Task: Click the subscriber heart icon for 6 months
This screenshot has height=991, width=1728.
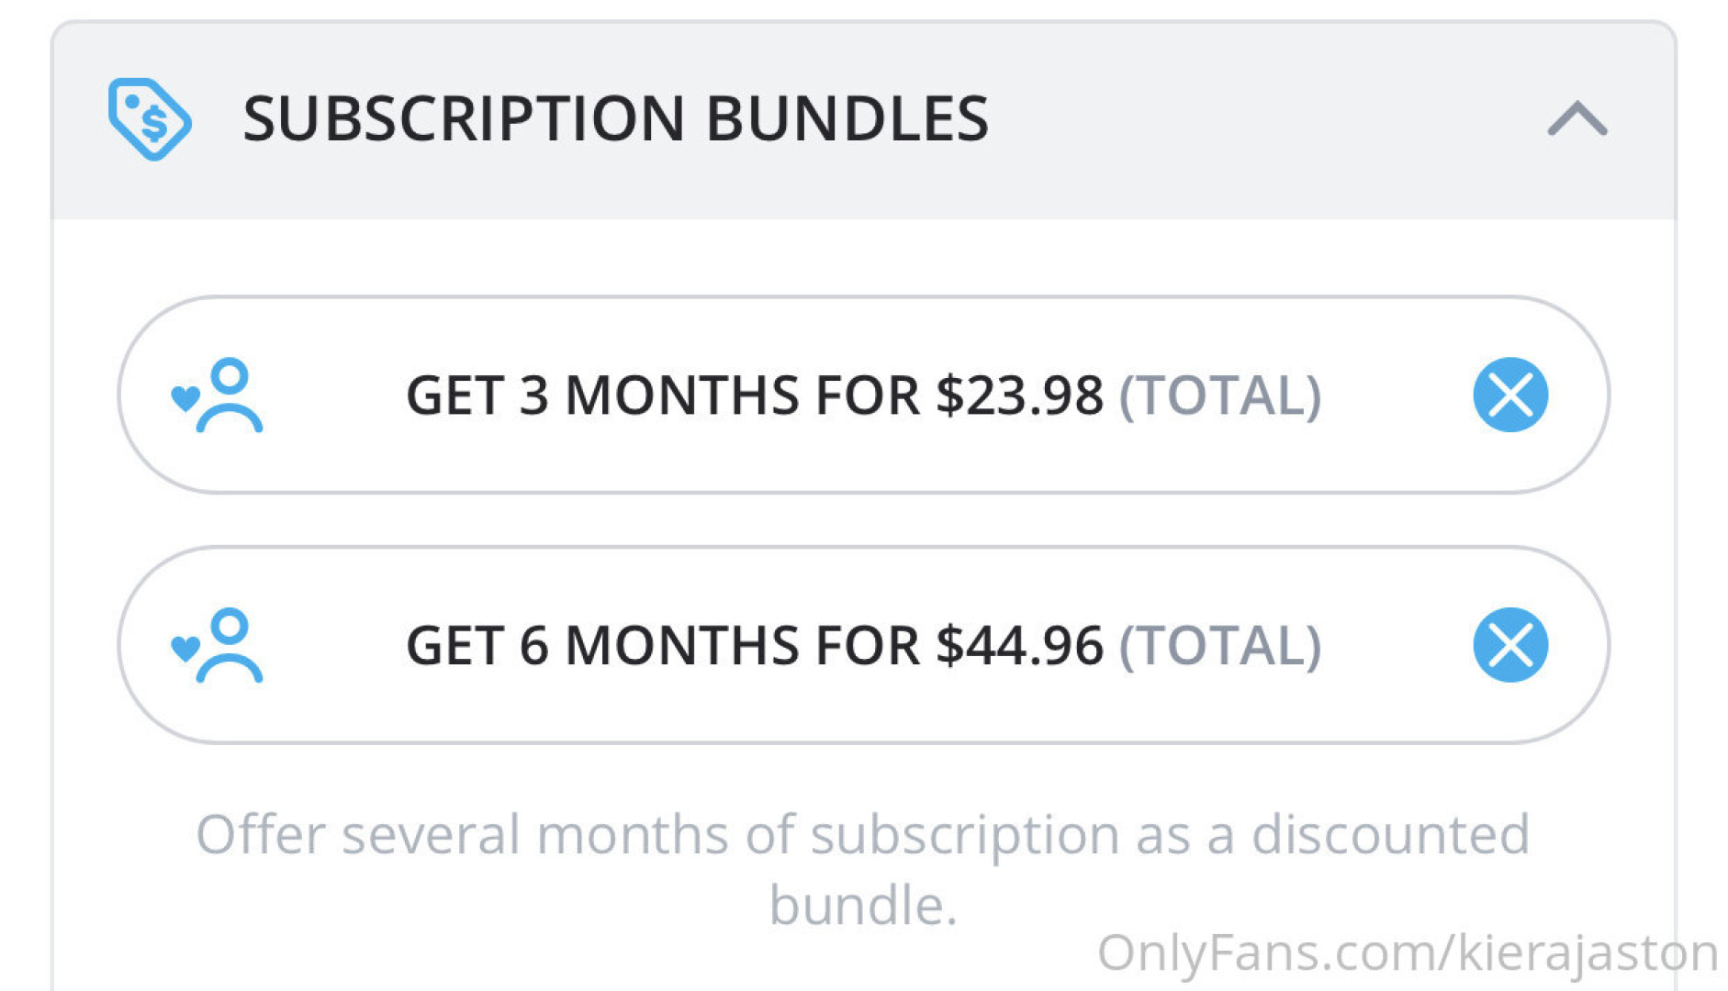Action: coord(218,646)
